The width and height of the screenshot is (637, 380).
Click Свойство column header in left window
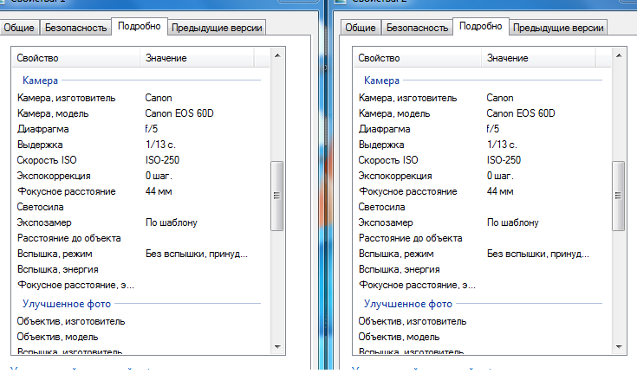click(75, 58)
